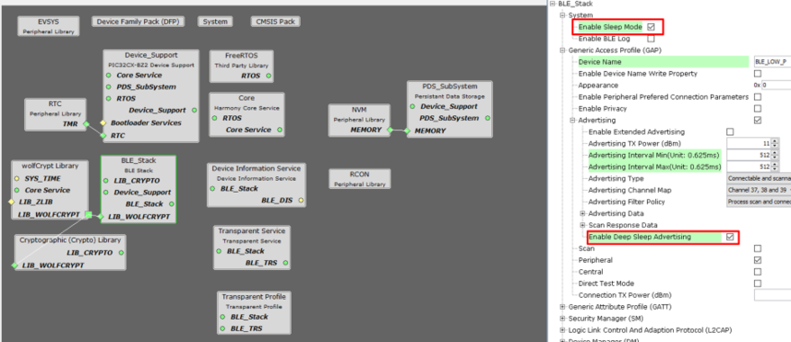Check Enable Device Name Write Property
This screenshot has width=791, height=342.
click(757, 74)
